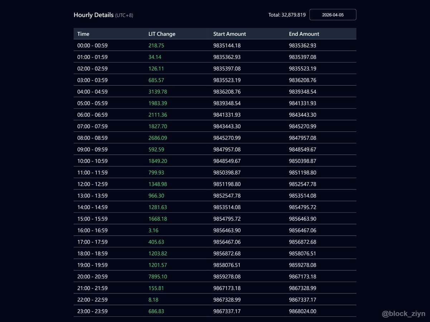Click the End Amount value 9856467.06
This screenshot has height=322, width=430.
click(x=303, y=230)
